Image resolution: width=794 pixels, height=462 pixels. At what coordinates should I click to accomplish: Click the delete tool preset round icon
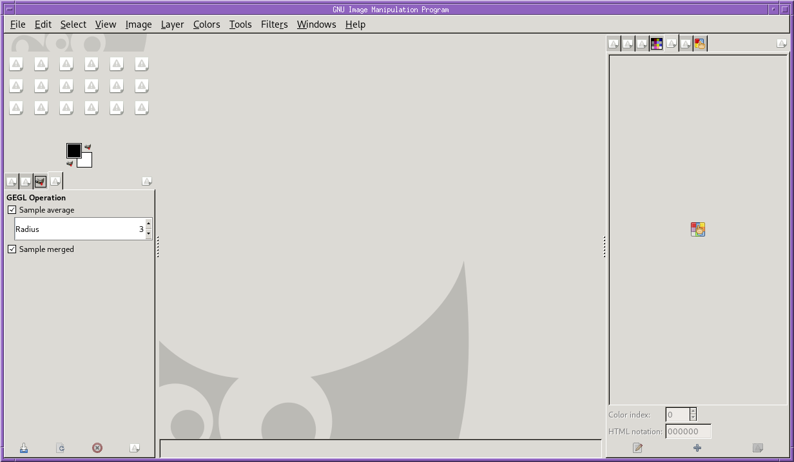pos(97,448)
